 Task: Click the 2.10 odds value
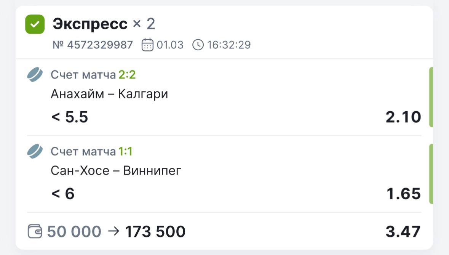[x=403, y=117]
